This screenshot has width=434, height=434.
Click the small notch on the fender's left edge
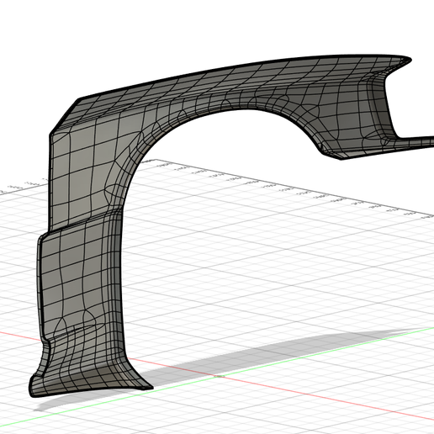47,342
